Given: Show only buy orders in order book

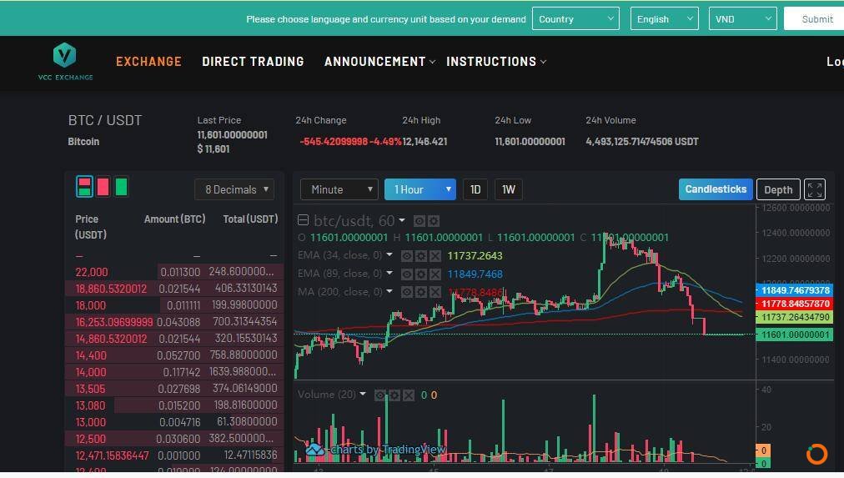Looking at the screenshot, I should coord(121,187).
